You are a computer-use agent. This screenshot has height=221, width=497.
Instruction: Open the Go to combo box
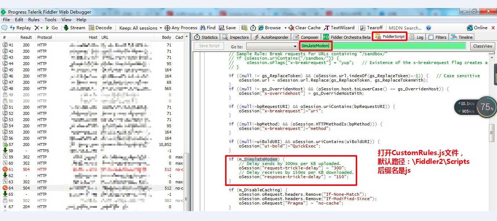[272, 46]
